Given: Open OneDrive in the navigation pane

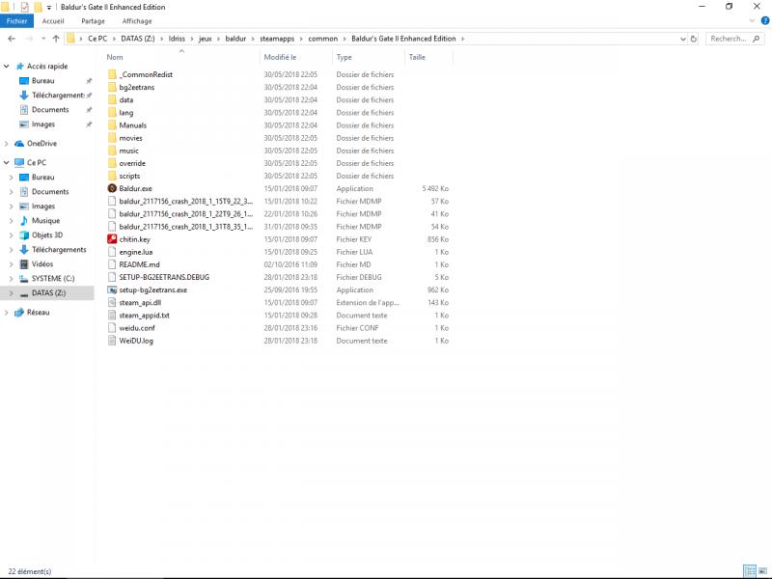Looking at the screenshot, I should [x=41, y=143].
